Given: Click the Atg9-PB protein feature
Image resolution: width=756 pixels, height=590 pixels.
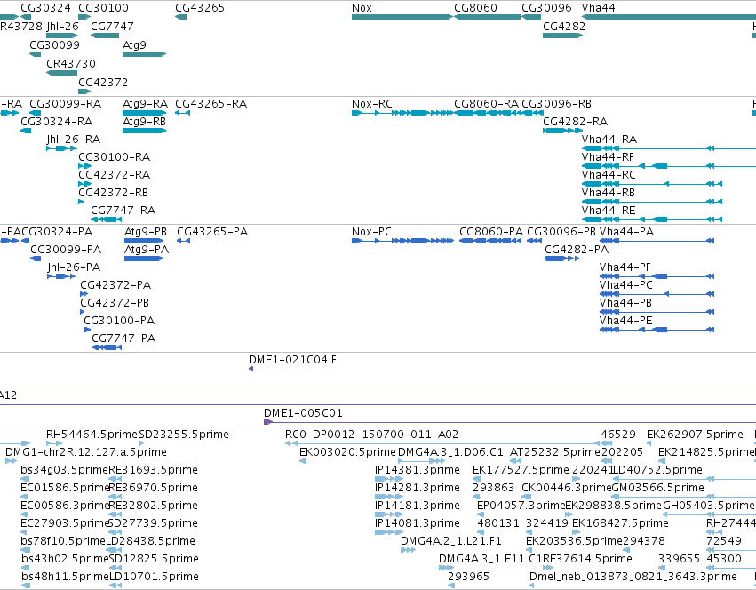Looking at the screenshot, I should (144, 241).
